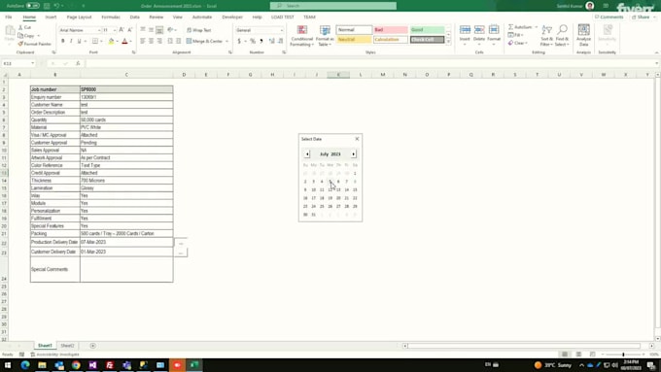Toggle italic formatting
This screenshot has height=372, width=661.
point(71,42)
